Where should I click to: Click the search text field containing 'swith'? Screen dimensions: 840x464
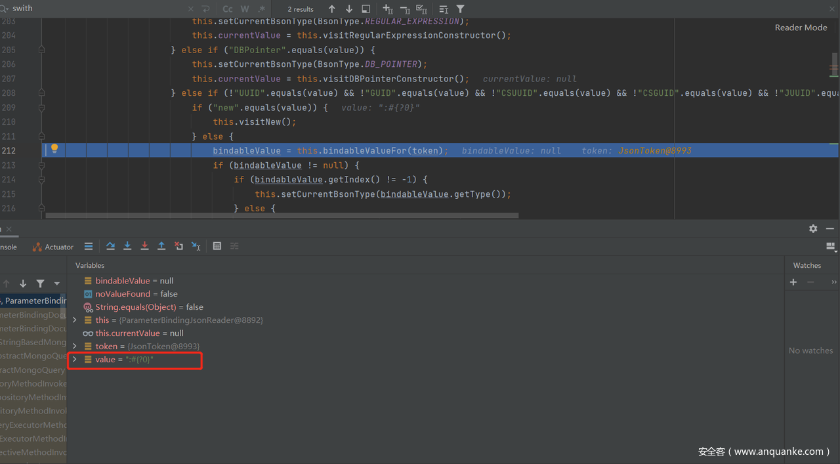click(98, 9)
